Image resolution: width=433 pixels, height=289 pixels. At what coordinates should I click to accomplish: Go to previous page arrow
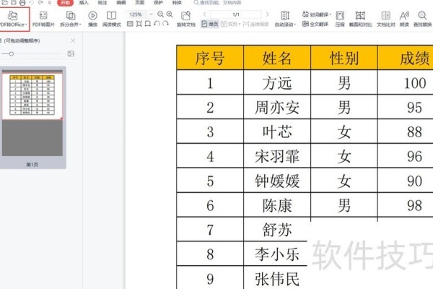point(205,14)
